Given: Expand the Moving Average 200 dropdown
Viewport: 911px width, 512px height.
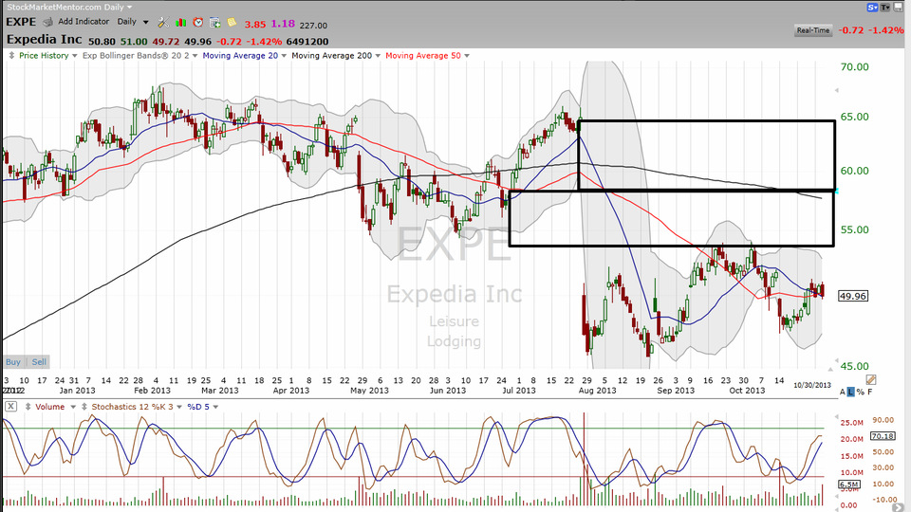Looking at the screenshot, I should (378, 56).
